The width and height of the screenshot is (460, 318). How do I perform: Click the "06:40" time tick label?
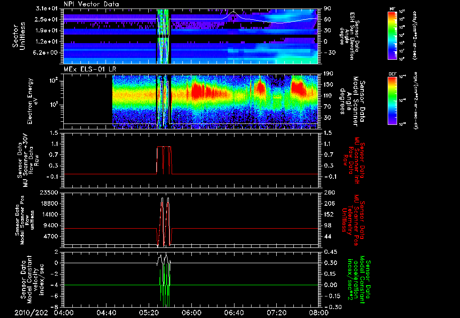pyautogui.click(x=234, y=313)
